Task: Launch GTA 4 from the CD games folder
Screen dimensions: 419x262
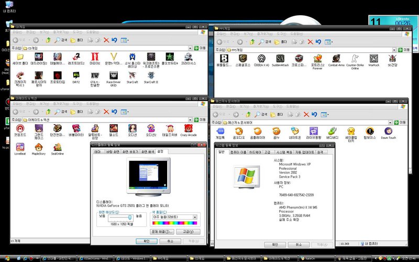Action: 95,75
